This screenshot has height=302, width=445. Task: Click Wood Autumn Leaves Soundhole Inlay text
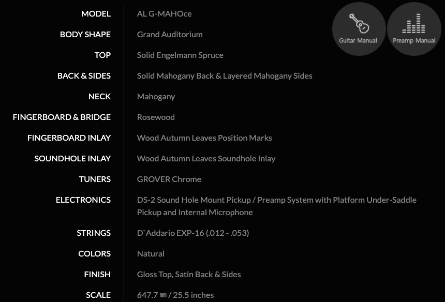pos(206,158)
